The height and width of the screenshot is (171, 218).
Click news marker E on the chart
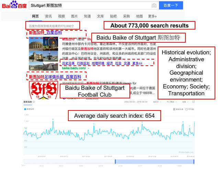pyautogui.click(x=183, y=122)
